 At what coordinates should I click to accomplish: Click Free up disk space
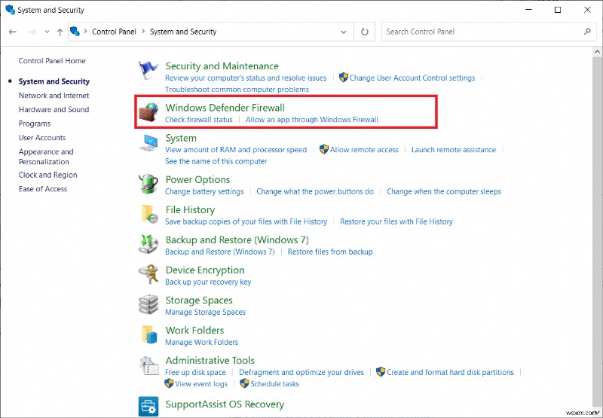pos(195,372)
